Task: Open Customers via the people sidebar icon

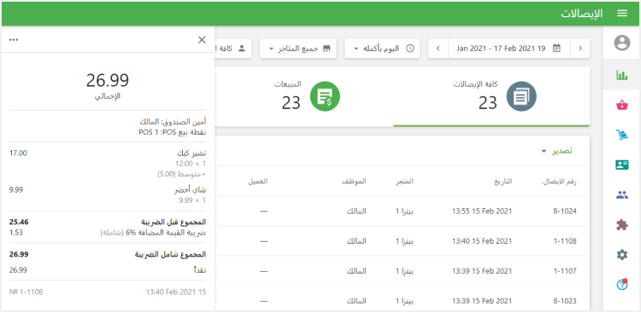Action: click(x=622, y=195)
